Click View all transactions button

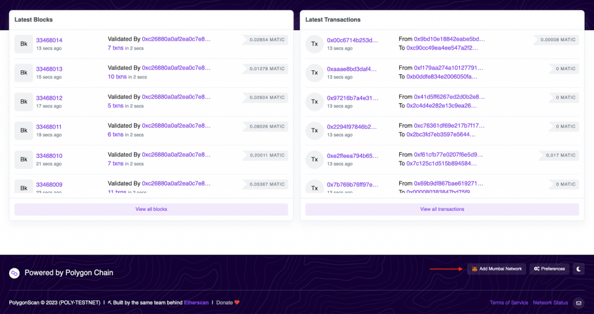click(442, 210)
